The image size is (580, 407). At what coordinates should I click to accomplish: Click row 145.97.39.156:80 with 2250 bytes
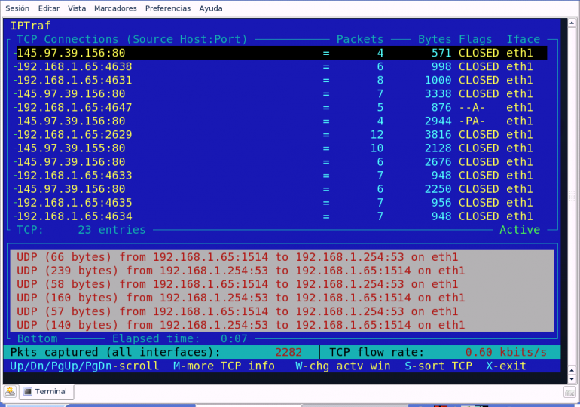tap(282, 189)
